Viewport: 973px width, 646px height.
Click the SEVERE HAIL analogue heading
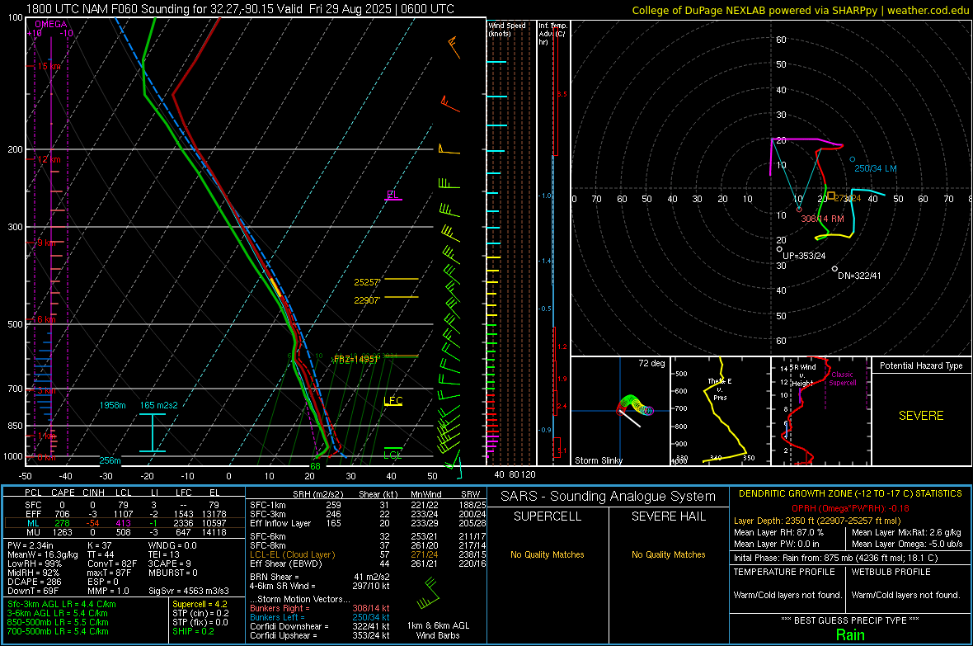click(x=668, y=516)
